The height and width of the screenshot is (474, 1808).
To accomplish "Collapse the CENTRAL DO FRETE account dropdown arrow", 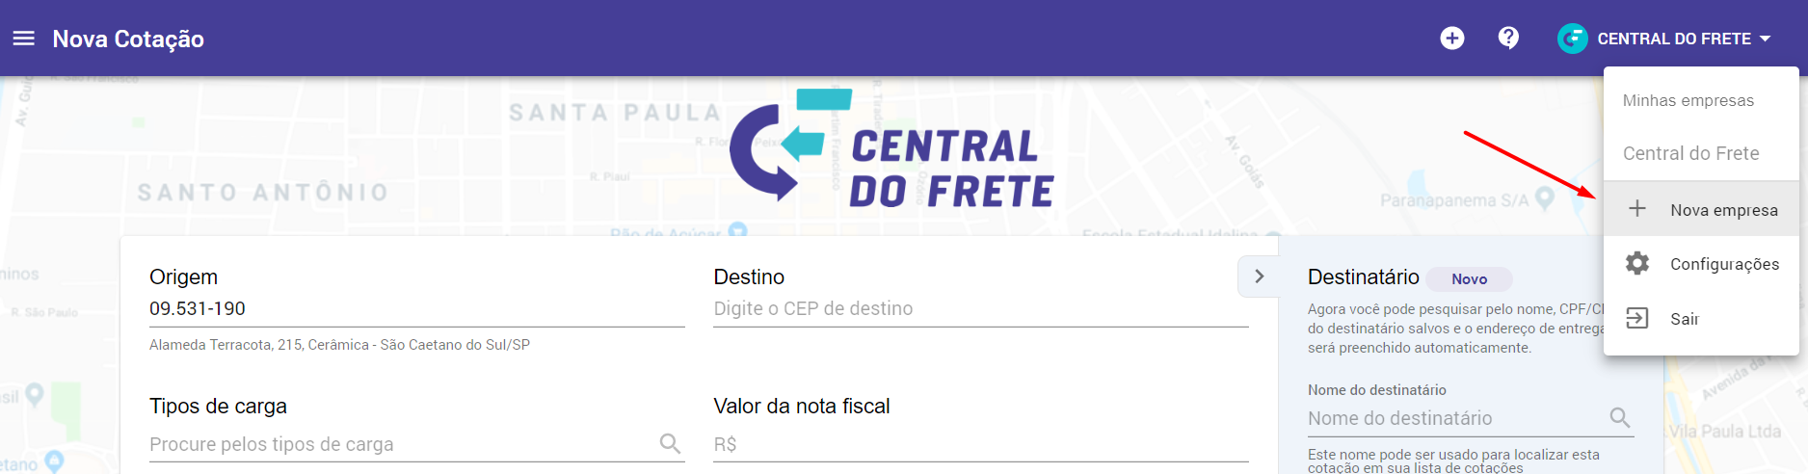I will click(x=1765, y=39).
